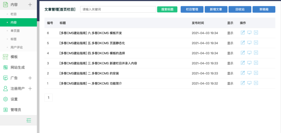The width and height of the screenshot is (281, 133).
Task: Go to page 1 in pagination
Action: 49,98
